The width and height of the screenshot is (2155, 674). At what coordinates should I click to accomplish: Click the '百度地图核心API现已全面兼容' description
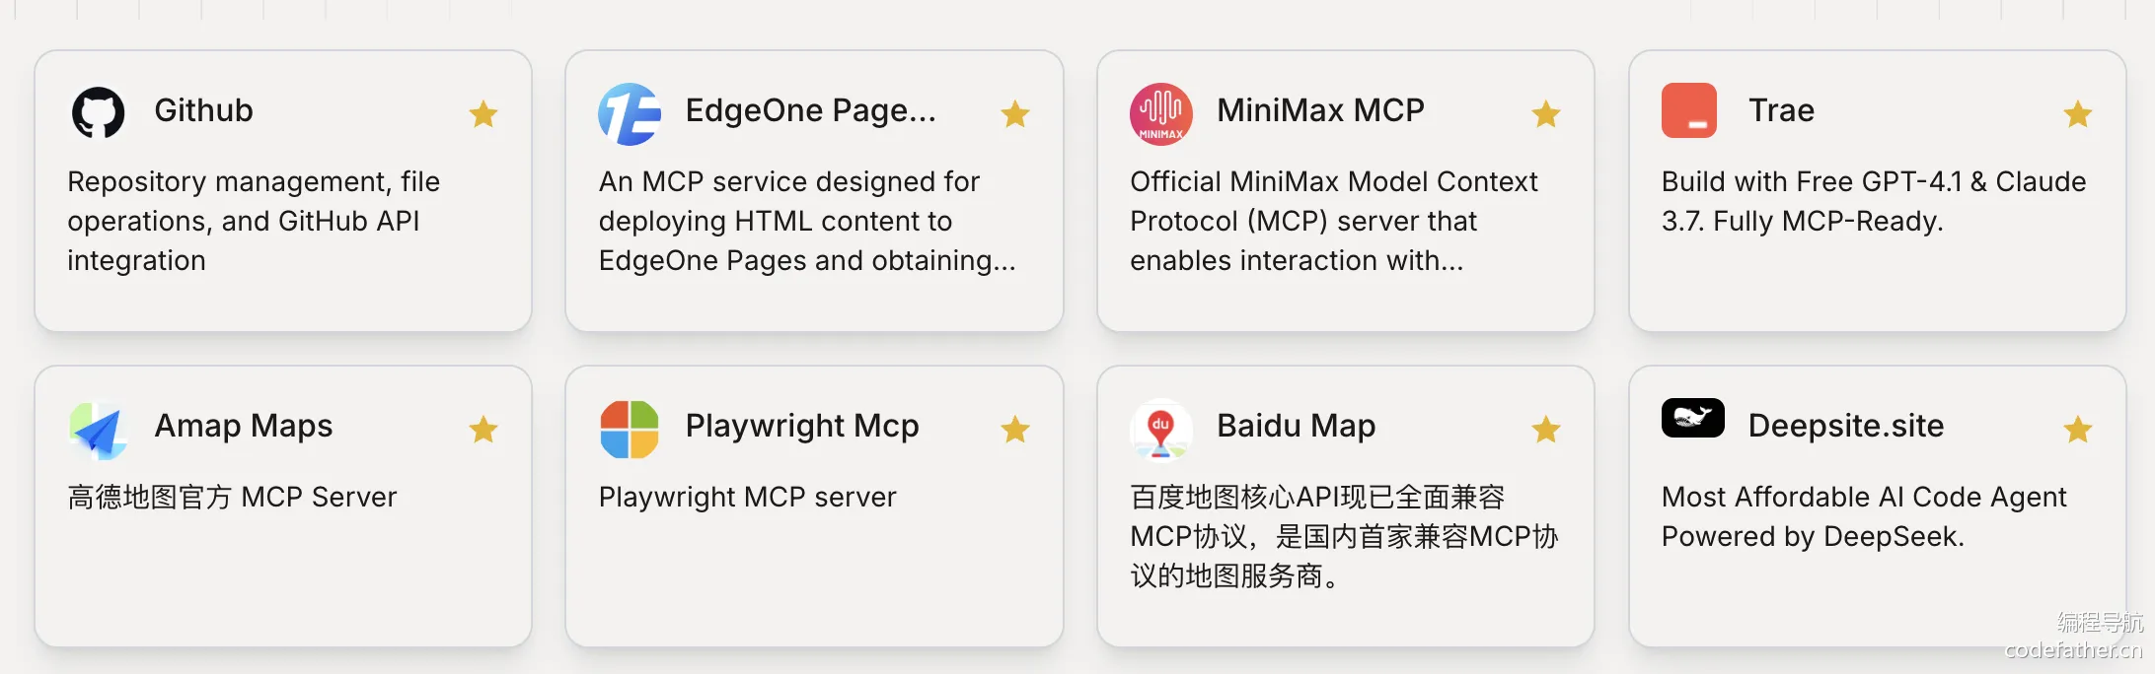point(1344,536)
